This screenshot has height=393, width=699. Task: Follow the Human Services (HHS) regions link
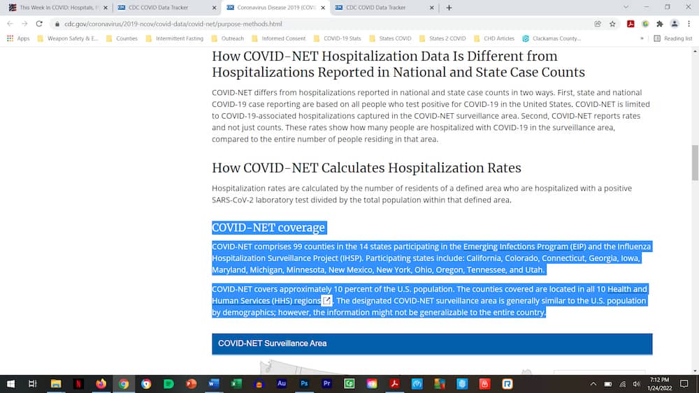click(x=266, y=301)
